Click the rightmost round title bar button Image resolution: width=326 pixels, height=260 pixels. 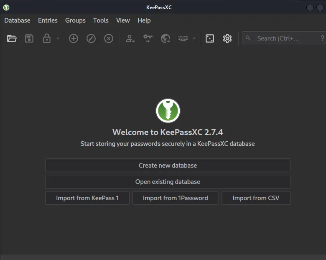[x=320, y=8]
